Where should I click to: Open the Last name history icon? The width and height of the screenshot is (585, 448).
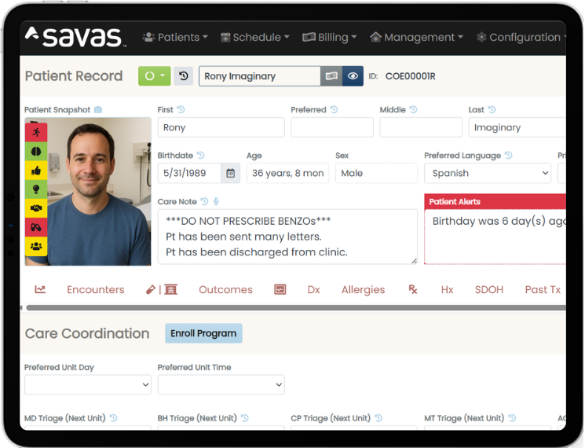(492, 109)
